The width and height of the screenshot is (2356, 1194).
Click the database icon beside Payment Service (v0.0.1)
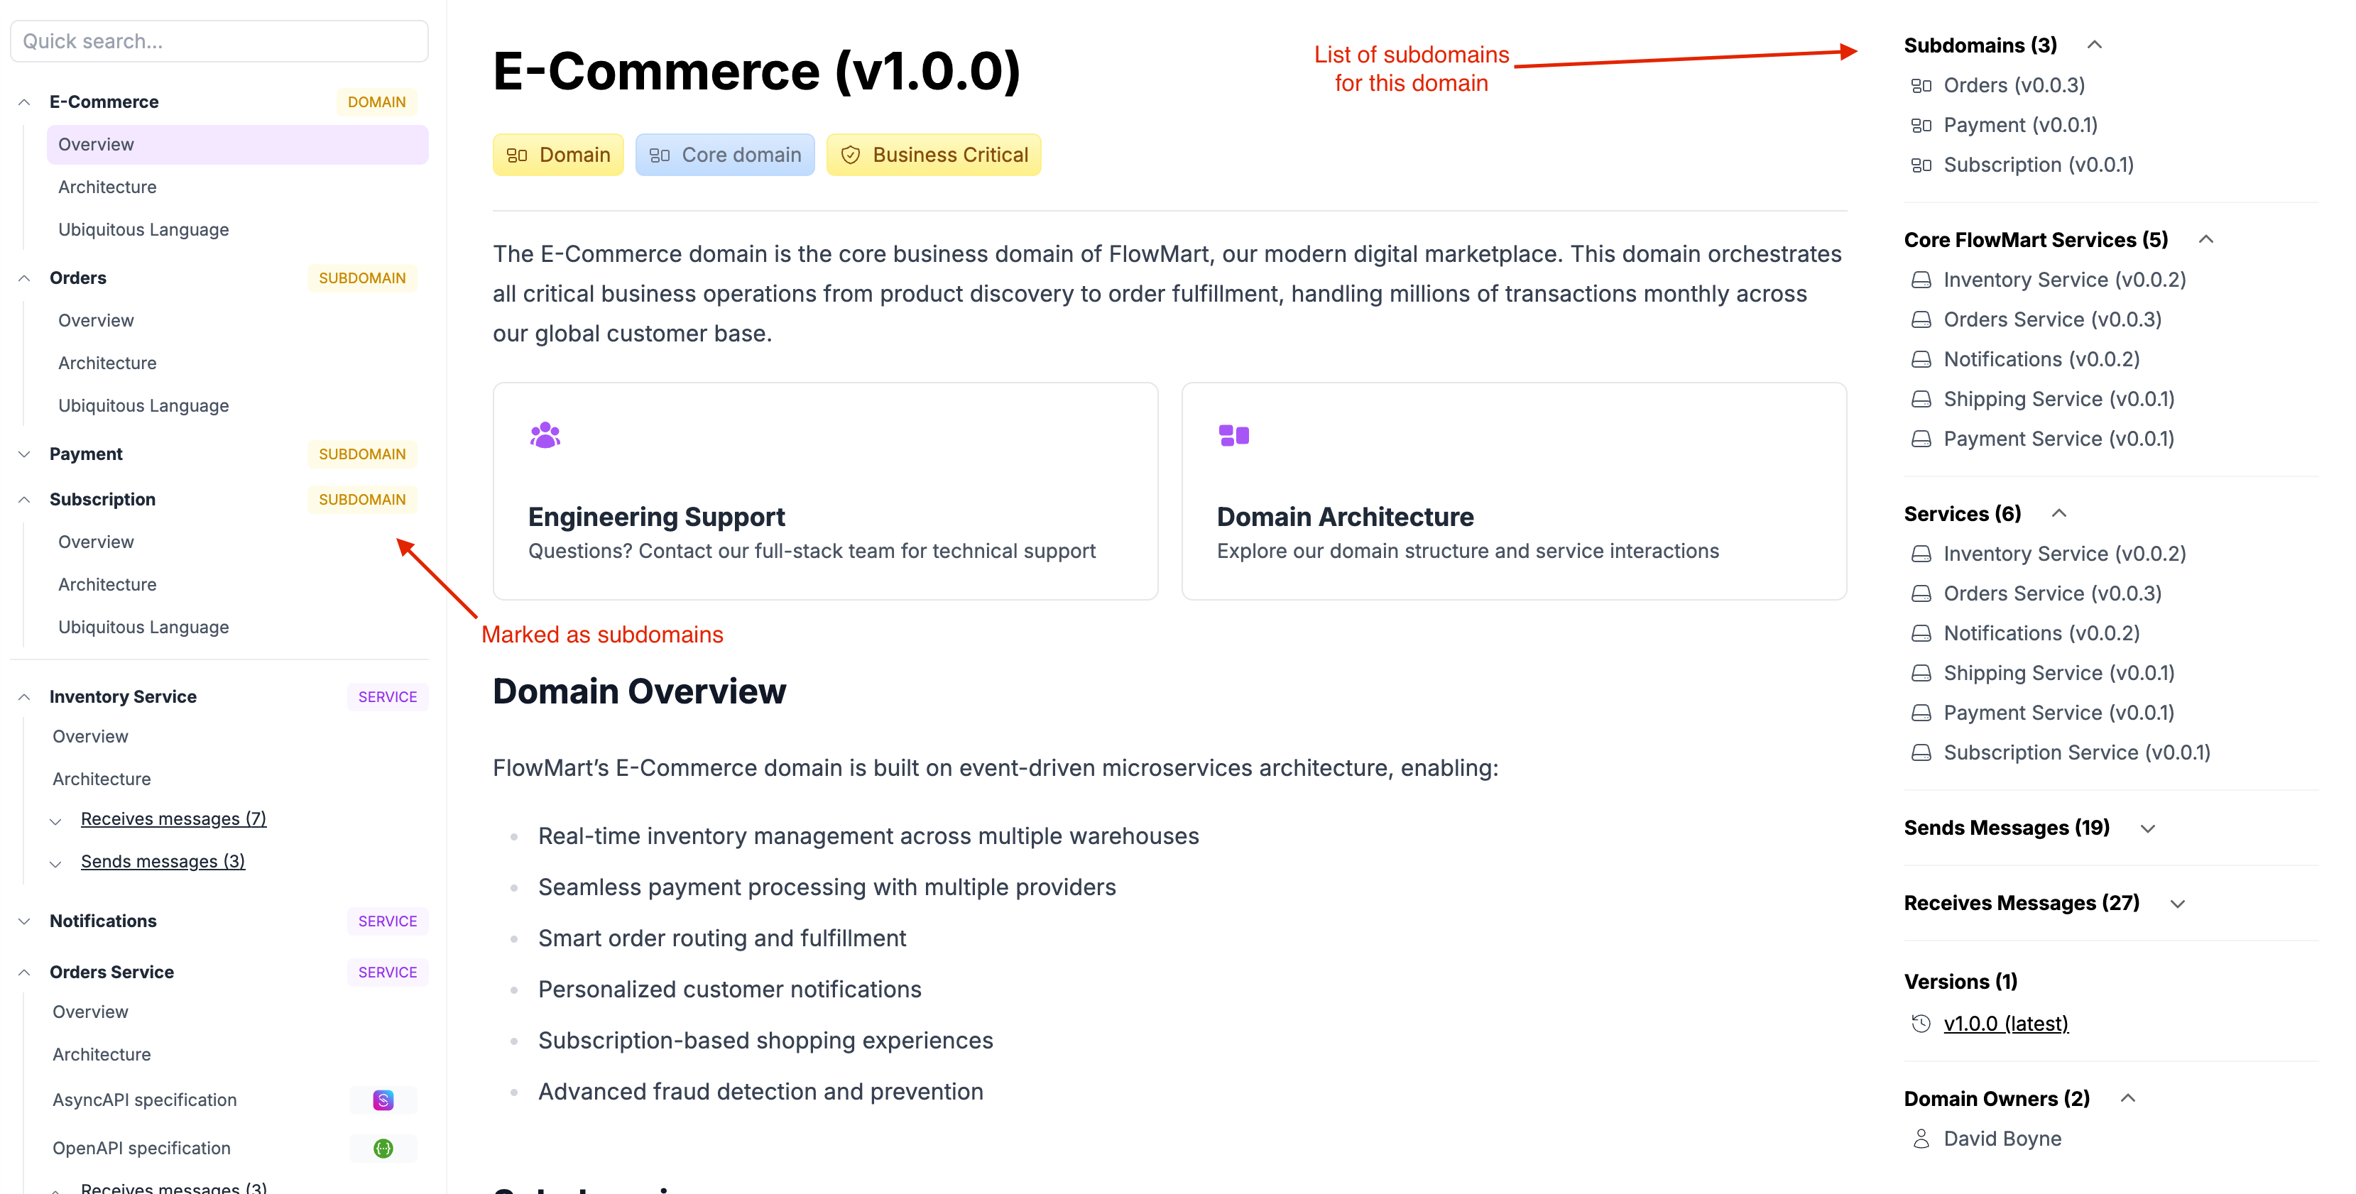coord(1924,439)
